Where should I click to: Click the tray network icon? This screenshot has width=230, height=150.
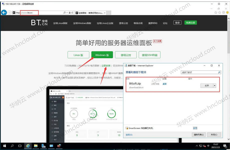(x=201, y=146)
